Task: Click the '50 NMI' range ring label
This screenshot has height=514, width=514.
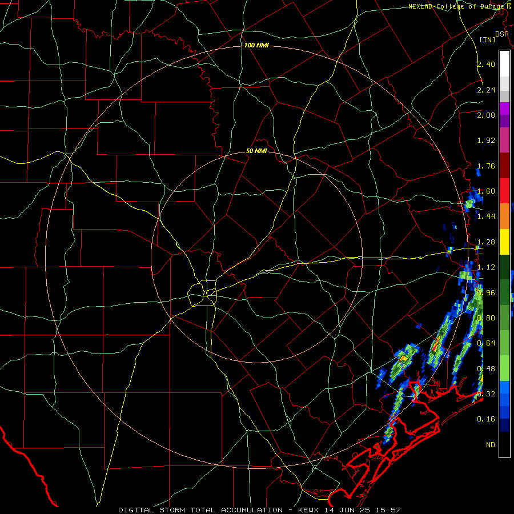Action: [x=256, y=151]
